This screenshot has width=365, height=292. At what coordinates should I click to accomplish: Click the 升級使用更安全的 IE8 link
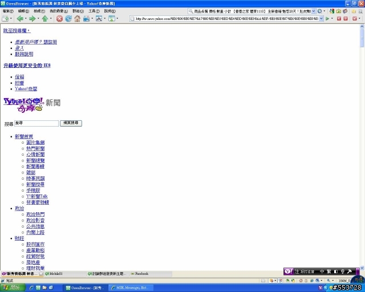[27, 66]
